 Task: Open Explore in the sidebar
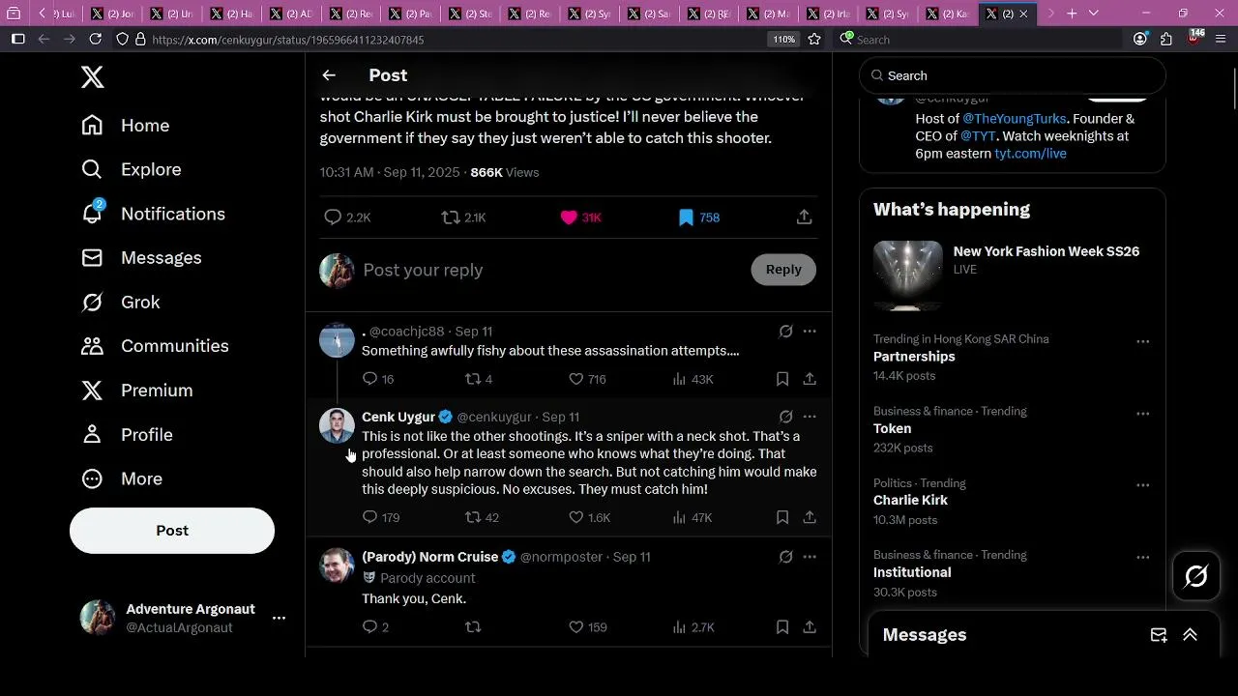(x=132, y=169)
